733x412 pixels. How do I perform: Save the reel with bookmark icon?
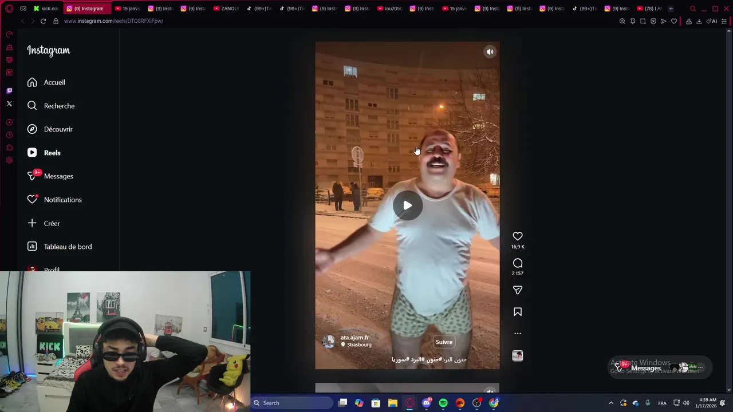518,312
